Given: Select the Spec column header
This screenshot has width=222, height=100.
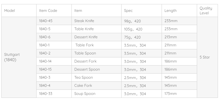Looking at the screenshot, I should 141,11.
